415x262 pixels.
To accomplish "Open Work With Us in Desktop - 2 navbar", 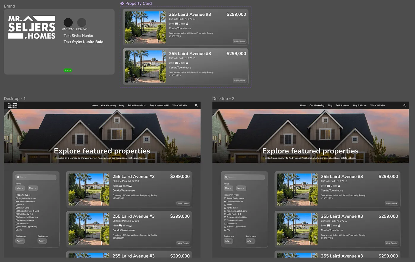I will (x=378, y=106).
